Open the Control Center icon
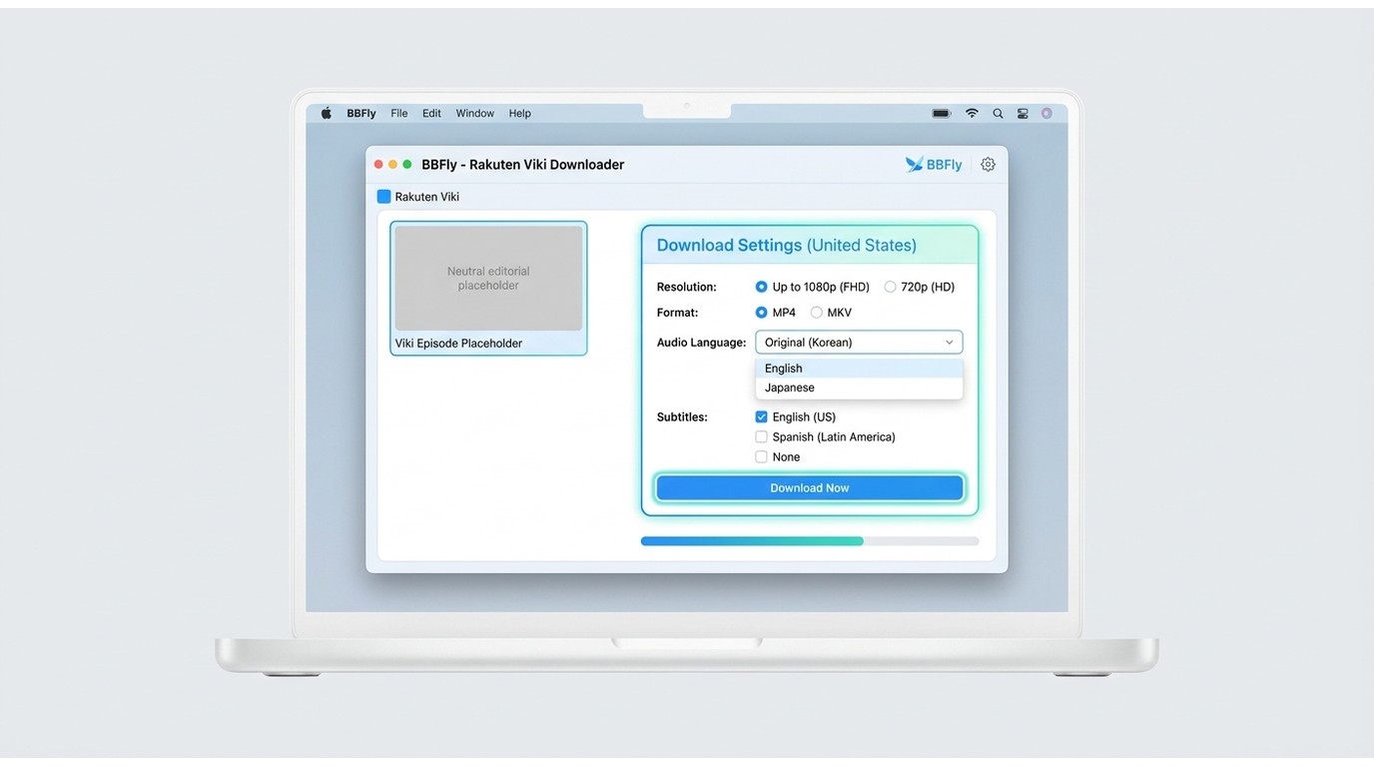Viewport: 1374px width, 767px height. 1023,114
